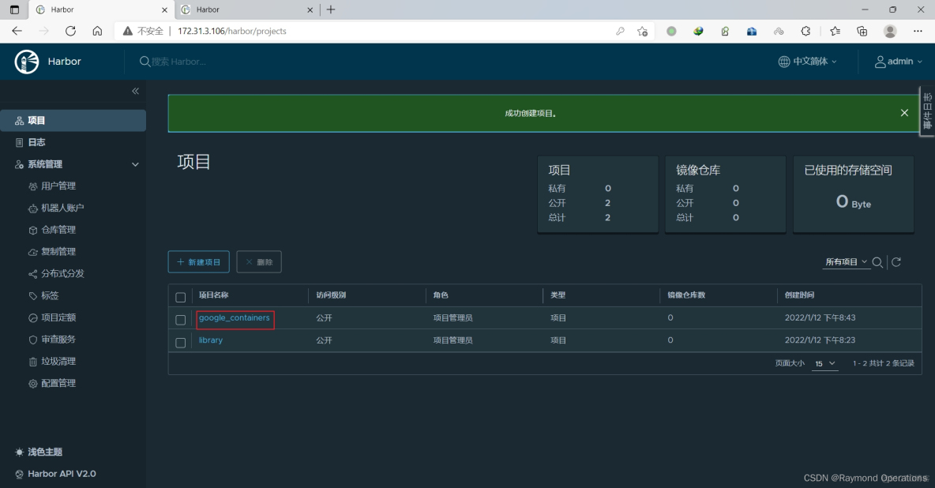Open the project search magnifier icon
The width and height of the screenshot is (935, 488).
(878, 262)
